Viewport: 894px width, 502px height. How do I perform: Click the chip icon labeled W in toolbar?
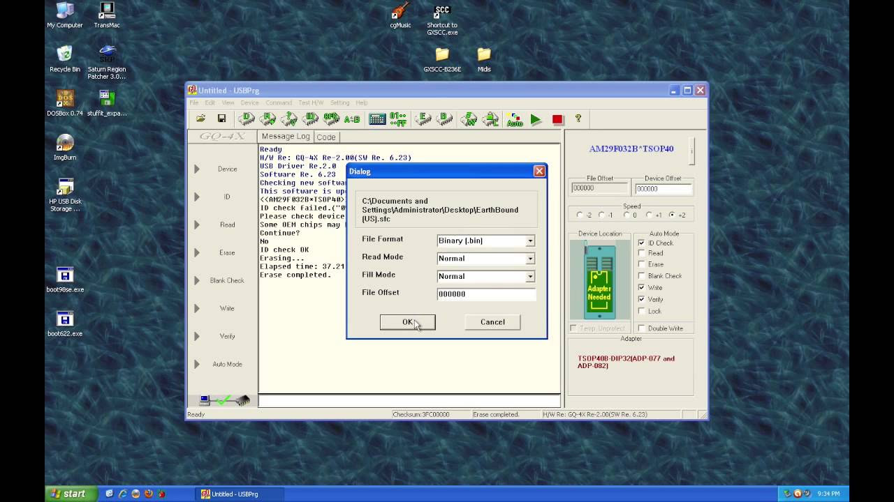pos(469,119)
